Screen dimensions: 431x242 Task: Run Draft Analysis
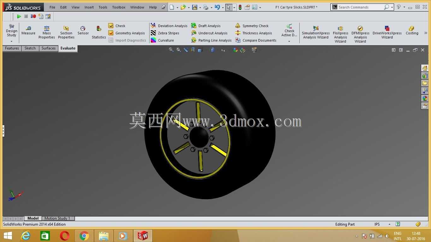pyautogui.click(x=206, y=26)
